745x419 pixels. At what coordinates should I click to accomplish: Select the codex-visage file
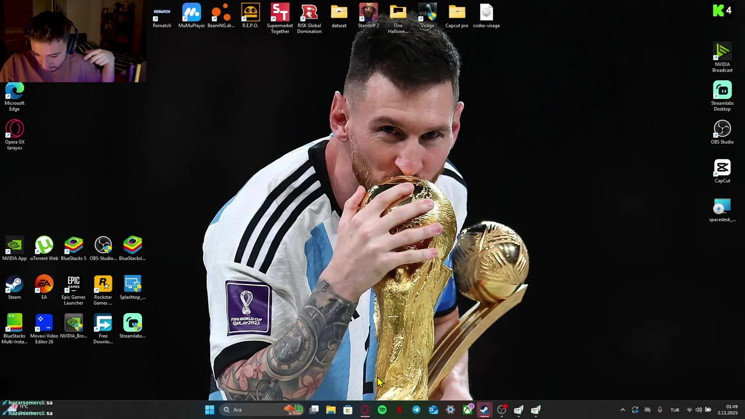[487, 16]
